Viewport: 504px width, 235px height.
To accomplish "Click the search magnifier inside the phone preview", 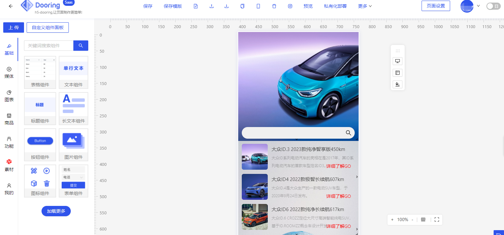I will [x=348, y=133].
